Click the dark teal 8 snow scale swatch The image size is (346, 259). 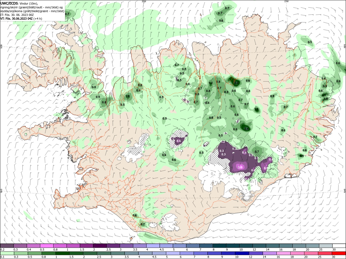pyautogui.click(x=219, y=246)
